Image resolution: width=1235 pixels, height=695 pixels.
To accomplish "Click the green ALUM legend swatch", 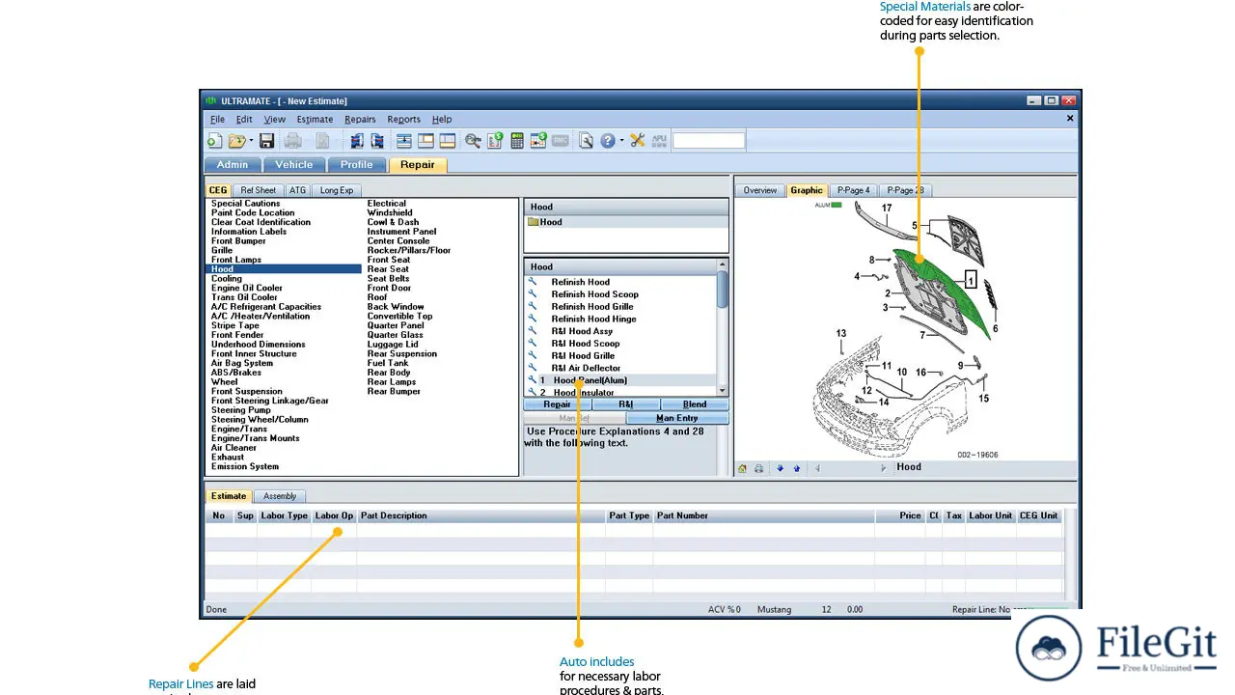I will click(x=837, y=205).
